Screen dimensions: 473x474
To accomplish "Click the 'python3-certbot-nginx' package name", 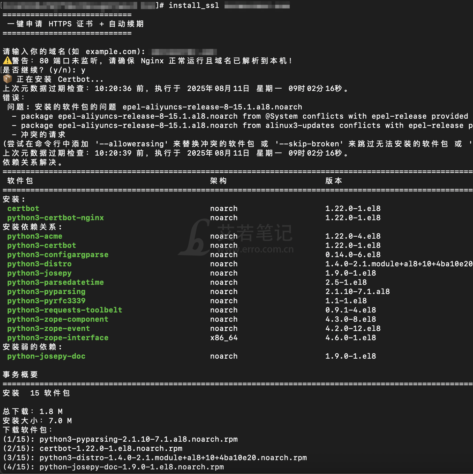I will [x=55, y=218].
